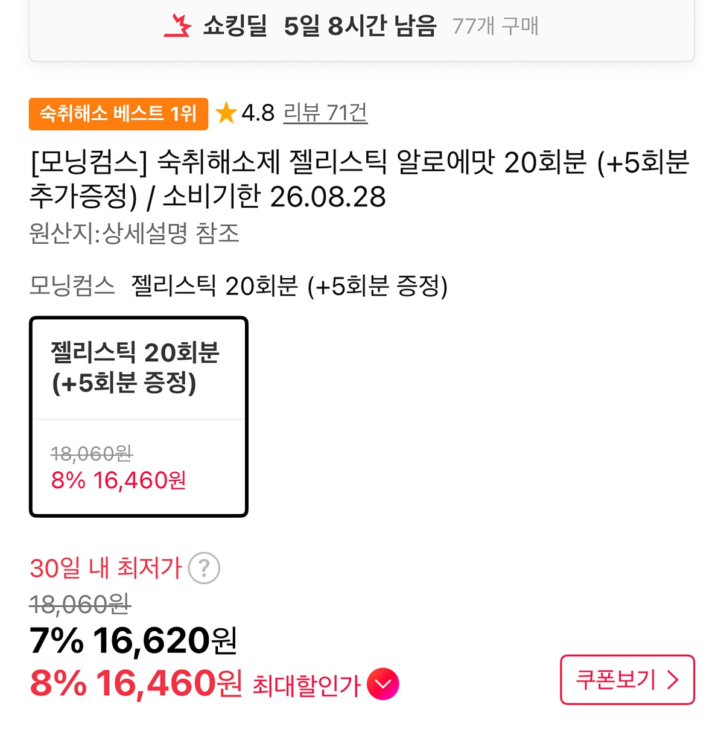Click the 7% 16,620원 sale price

pos(133,641)
